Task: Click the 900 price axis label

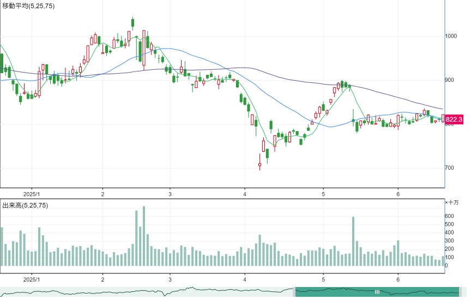Action: pyautogui.click(x=450, y=80)
